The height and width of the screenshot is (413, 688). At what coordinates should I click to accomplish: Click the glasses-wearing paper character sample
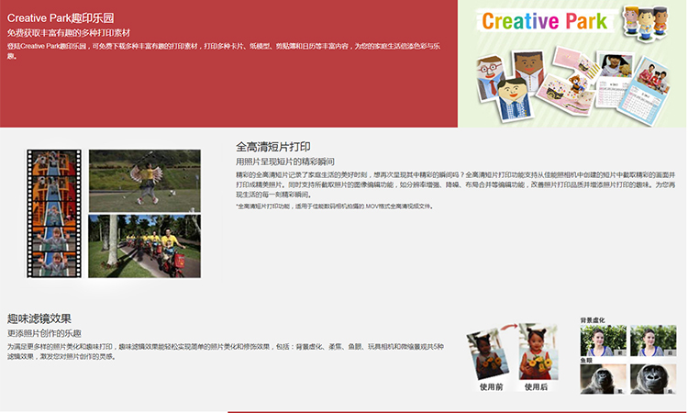[x=491, y=77]
